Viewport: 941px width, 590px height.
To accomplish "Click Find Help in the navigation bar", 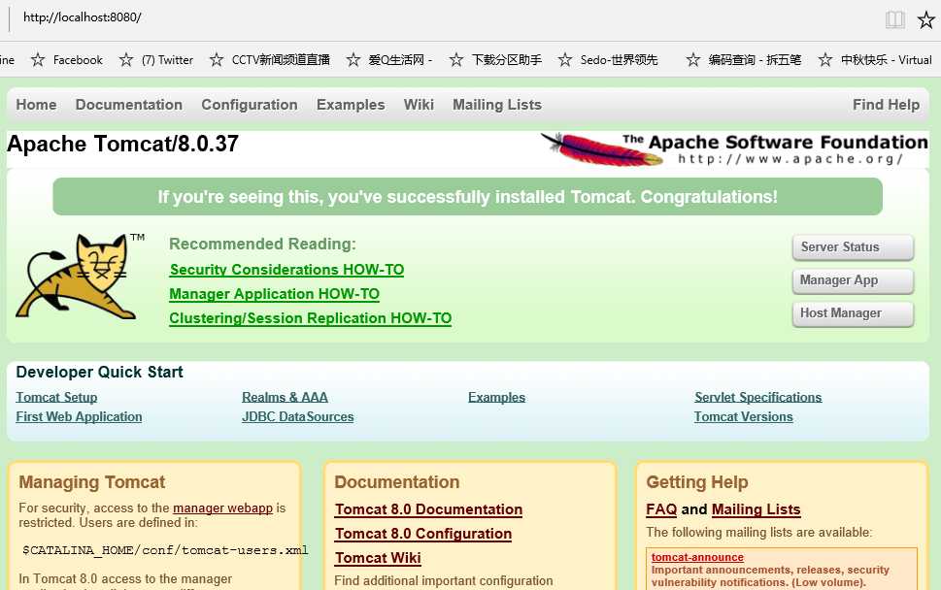I will point(886,105).
